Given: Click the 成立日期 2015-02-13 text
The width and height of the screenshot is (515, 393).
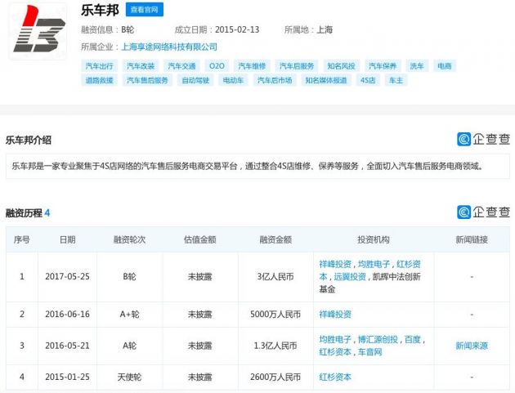Looking at the screenshot, I should click(217, 30).
